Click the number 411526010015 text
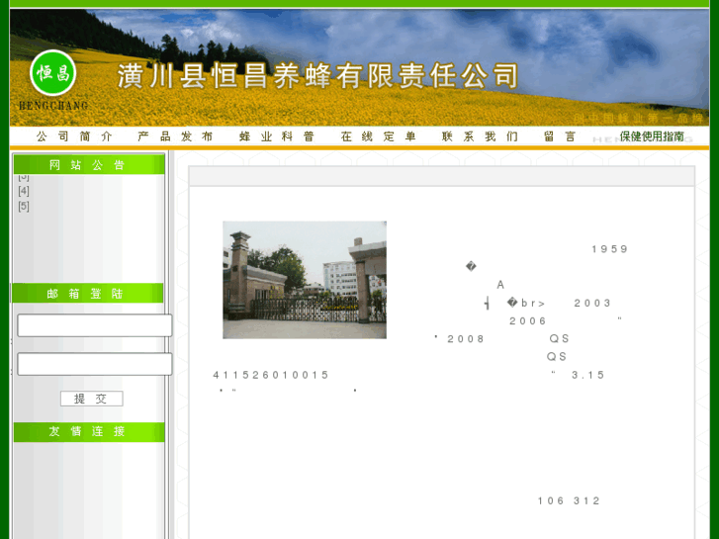The width and height of the screenshot is (719, 539). click(271, 375)
